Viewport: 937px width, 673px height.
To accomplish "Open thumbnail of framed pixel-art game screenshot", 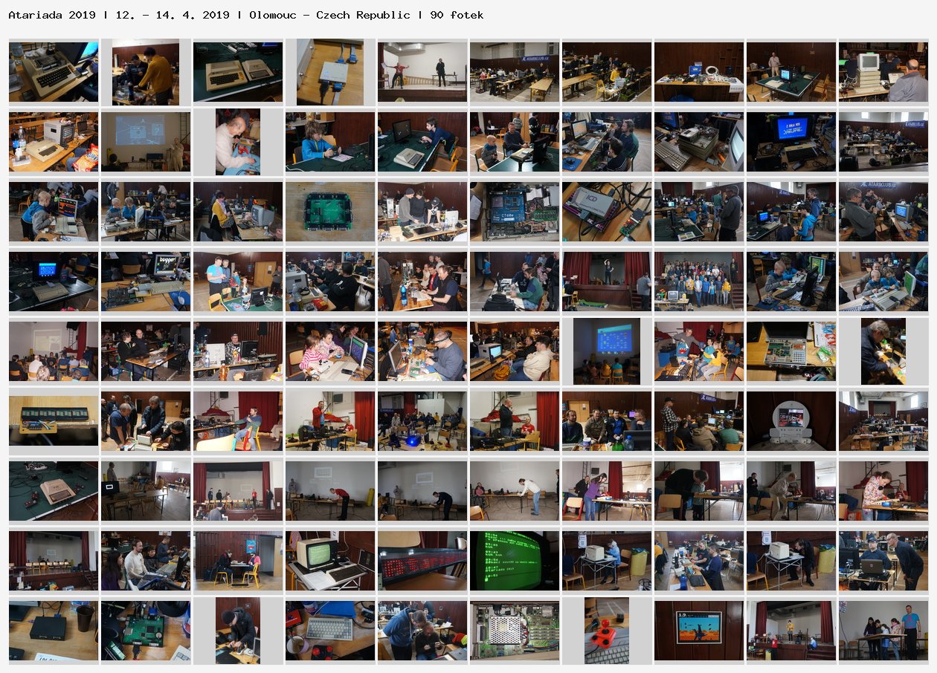I will [x=699, y=631].
